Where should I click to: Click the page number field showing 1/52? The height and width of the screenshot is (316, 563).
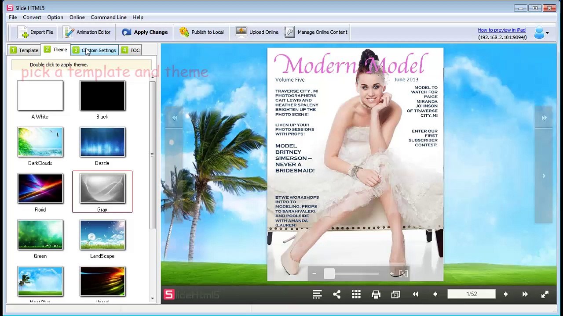[472, 294]
